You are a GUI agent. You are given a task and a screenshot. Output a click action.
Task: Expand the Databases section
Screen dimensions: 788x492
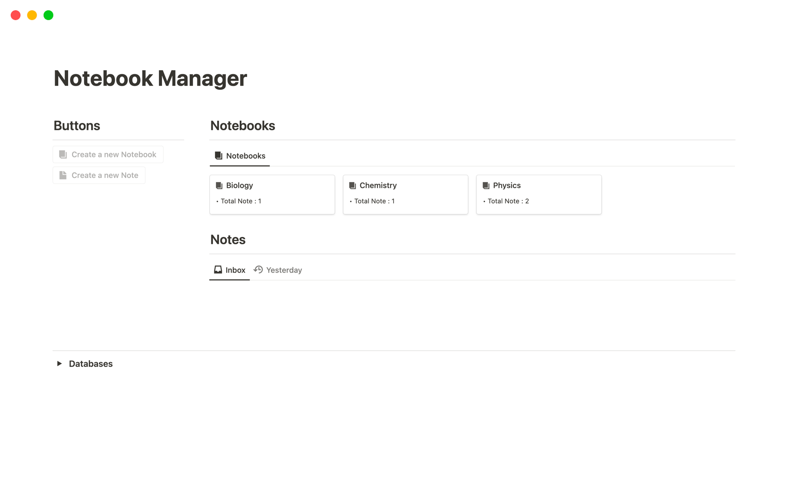(x=59, y=363)
